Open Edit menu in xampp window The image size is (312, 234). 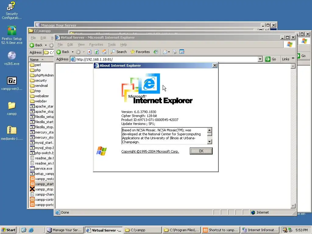[x=43, y=38]
